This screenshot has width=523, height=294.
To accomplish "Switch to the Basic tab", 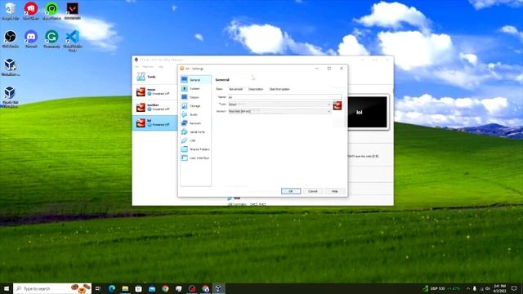I will [x=219, y=89].
